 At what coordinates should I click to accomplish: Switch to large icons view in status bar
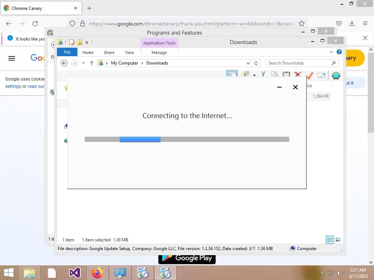coord(338,240)
